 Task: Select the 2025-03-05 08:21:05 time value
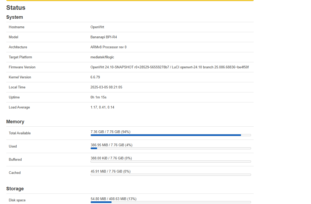pyautogui.click(x=106, y=87)
